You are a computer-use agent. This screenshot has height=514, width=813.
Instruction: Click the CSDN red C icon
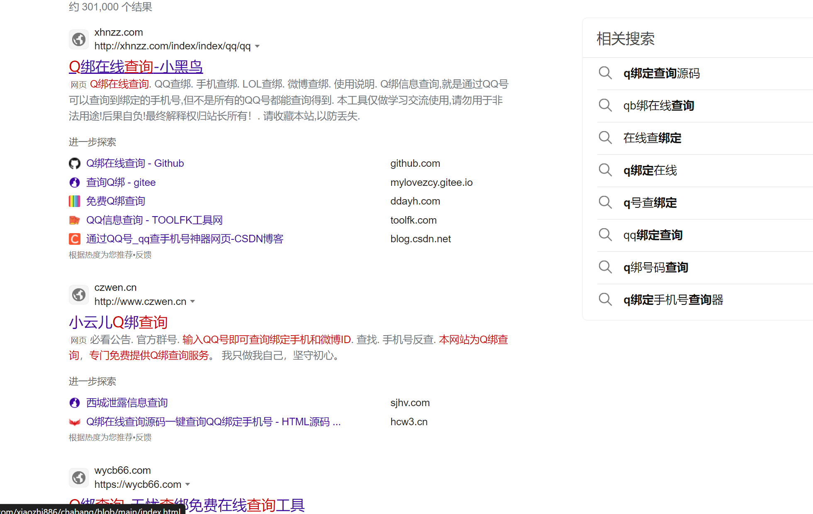75,239
